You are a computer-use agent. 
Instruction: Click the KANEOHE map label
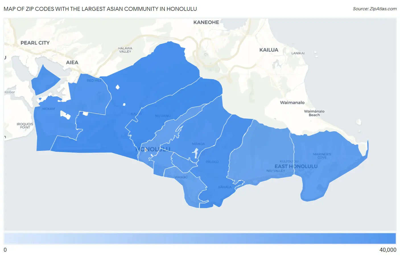coord(206,22)
